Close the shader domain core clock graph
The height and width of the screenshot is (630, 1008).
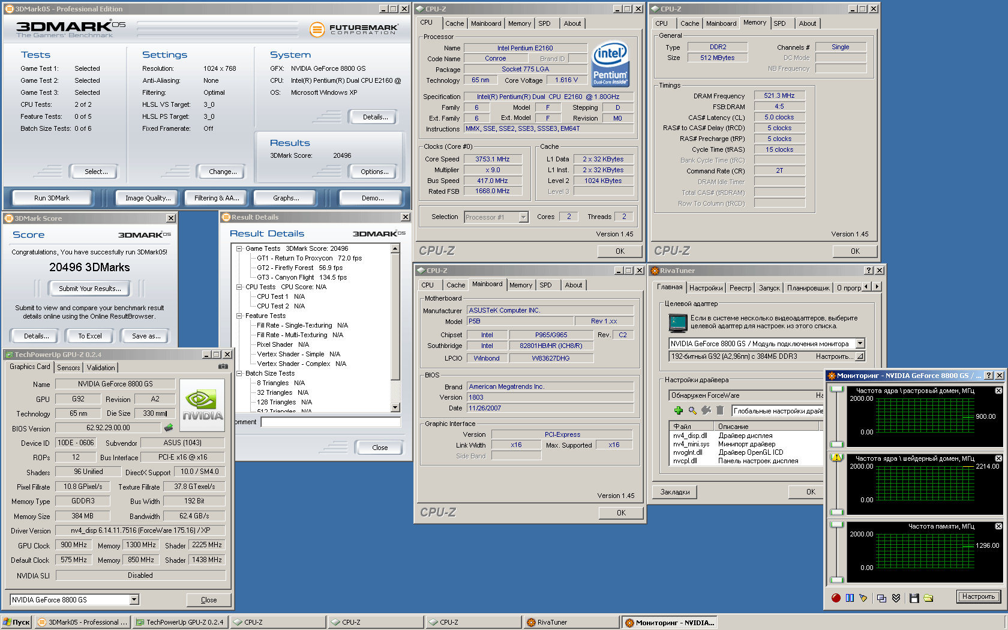(x=998, y=458)
